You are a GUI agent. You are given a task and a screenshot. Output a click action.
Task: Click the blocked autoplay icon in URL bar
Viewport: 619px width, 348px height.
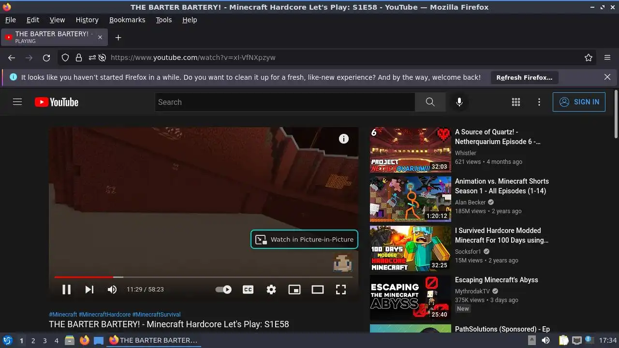pyautogui.click(x=103, y=58)
